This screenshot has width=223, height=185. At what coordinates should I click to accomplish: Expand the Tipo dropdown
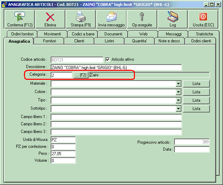pos(178,100)
